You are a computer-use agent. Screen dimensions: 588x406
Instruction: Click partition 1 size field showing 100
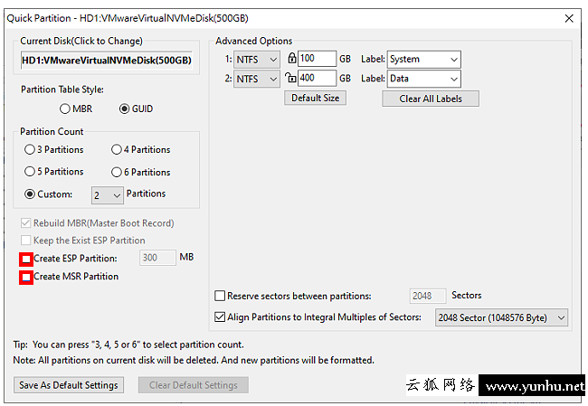[317, 59]
